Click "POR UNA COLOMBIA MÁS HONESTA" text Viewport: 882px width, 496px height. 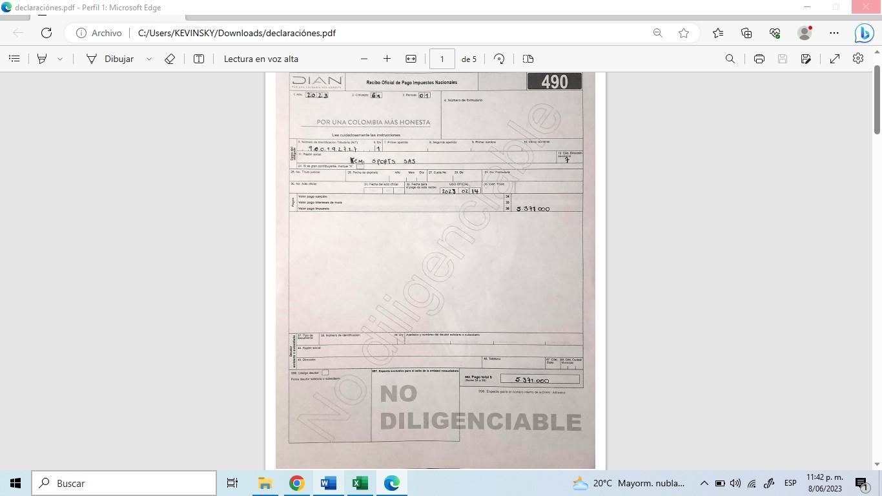click(x=374, y=122)
